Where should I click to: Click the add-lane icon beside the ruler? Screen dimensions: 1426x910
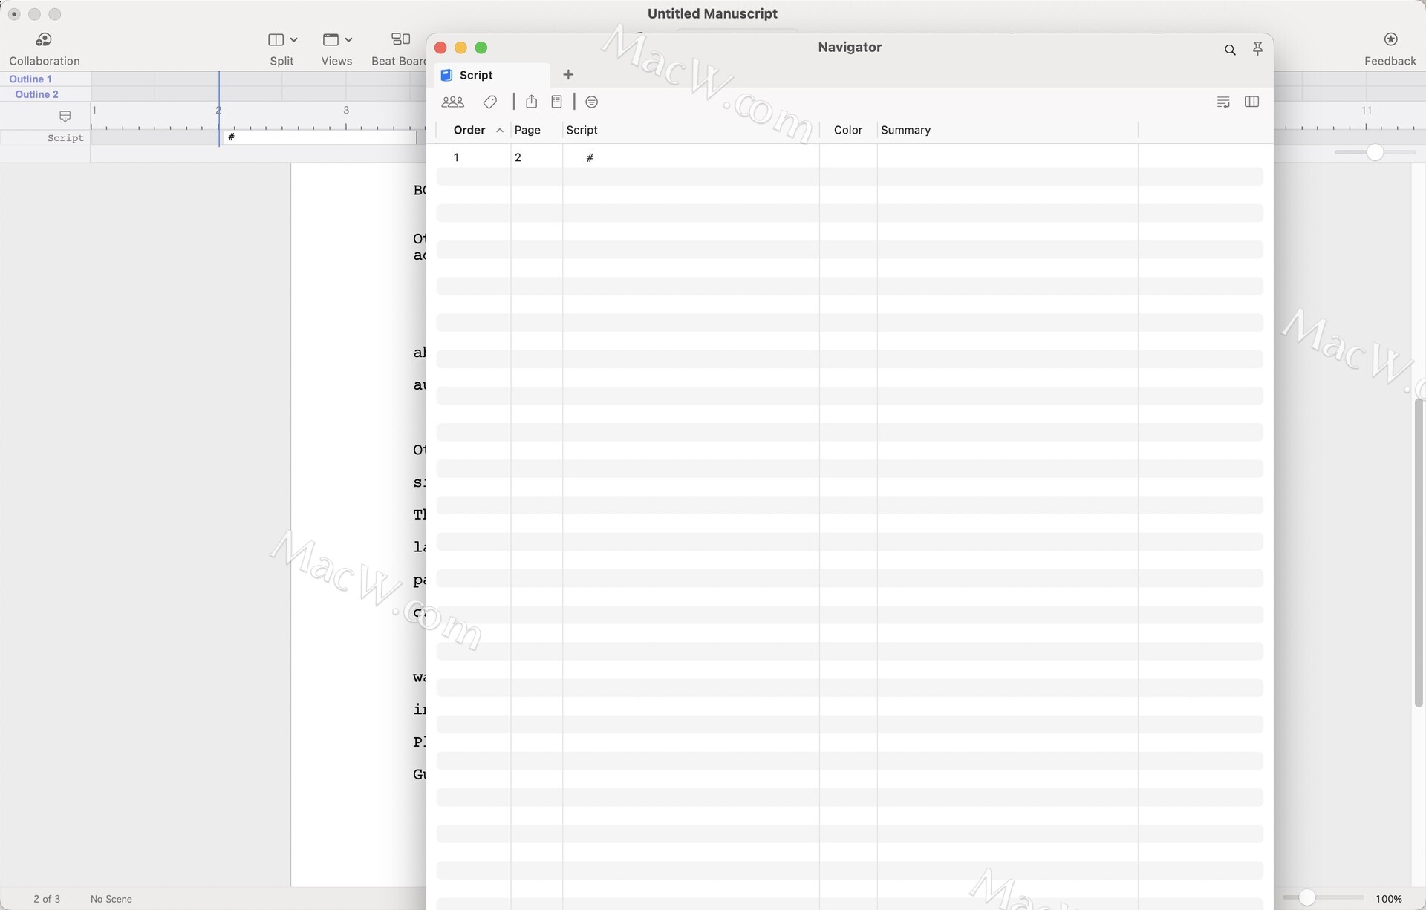coord(65,116)
